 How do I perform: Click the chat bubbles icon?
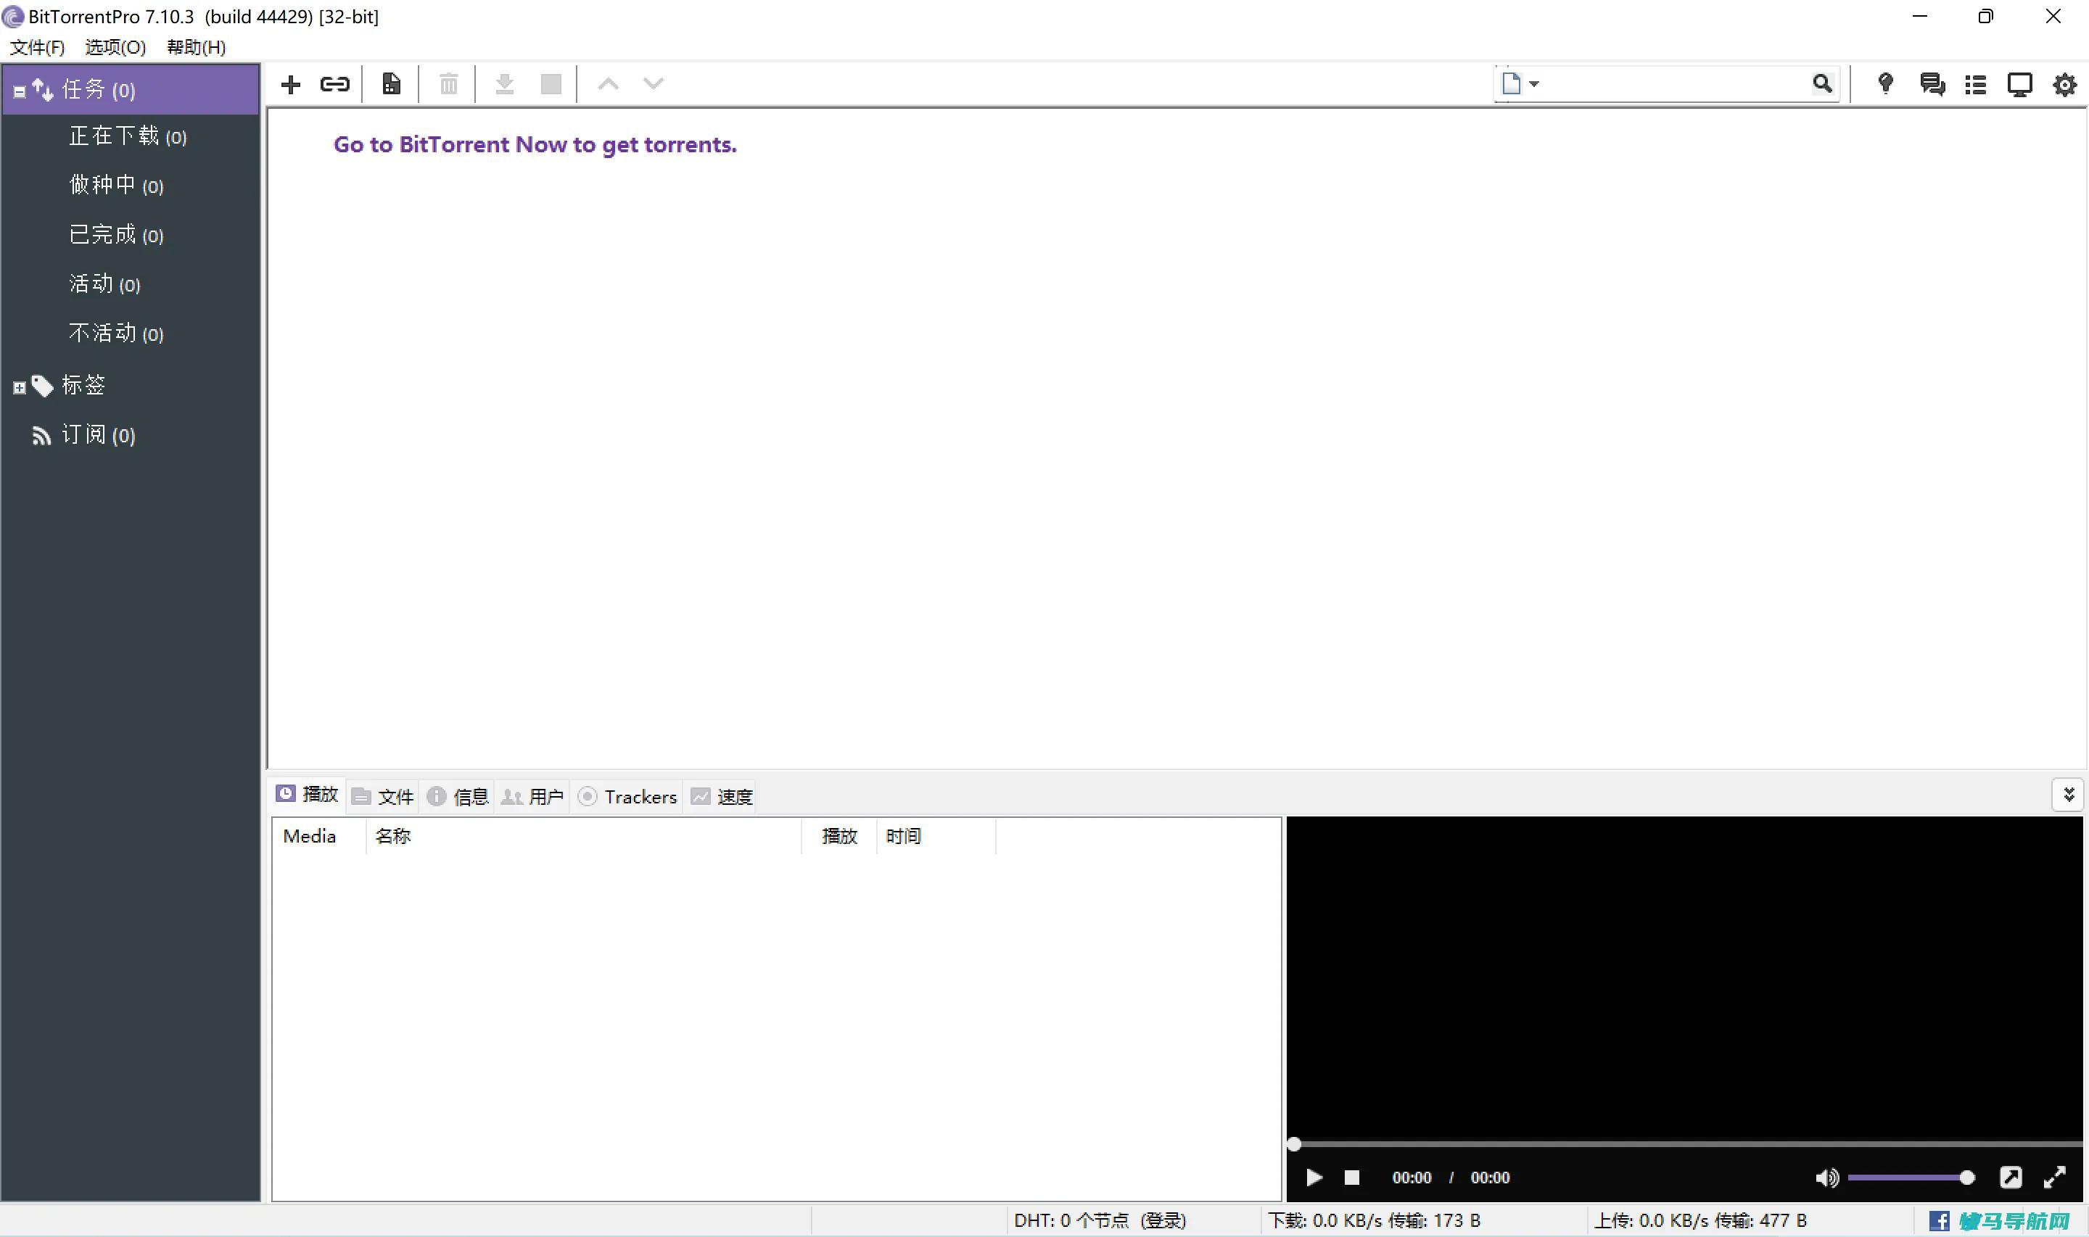1932,84
